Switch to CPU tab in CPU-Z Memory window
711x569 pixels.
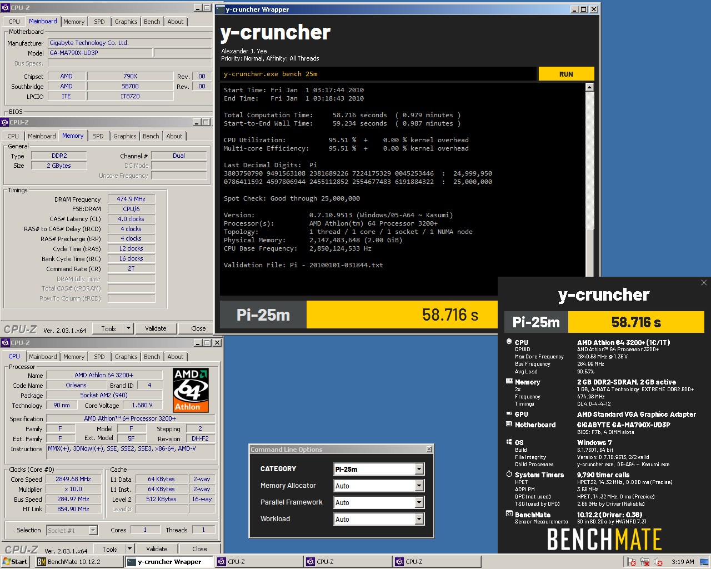pos(13,136)
